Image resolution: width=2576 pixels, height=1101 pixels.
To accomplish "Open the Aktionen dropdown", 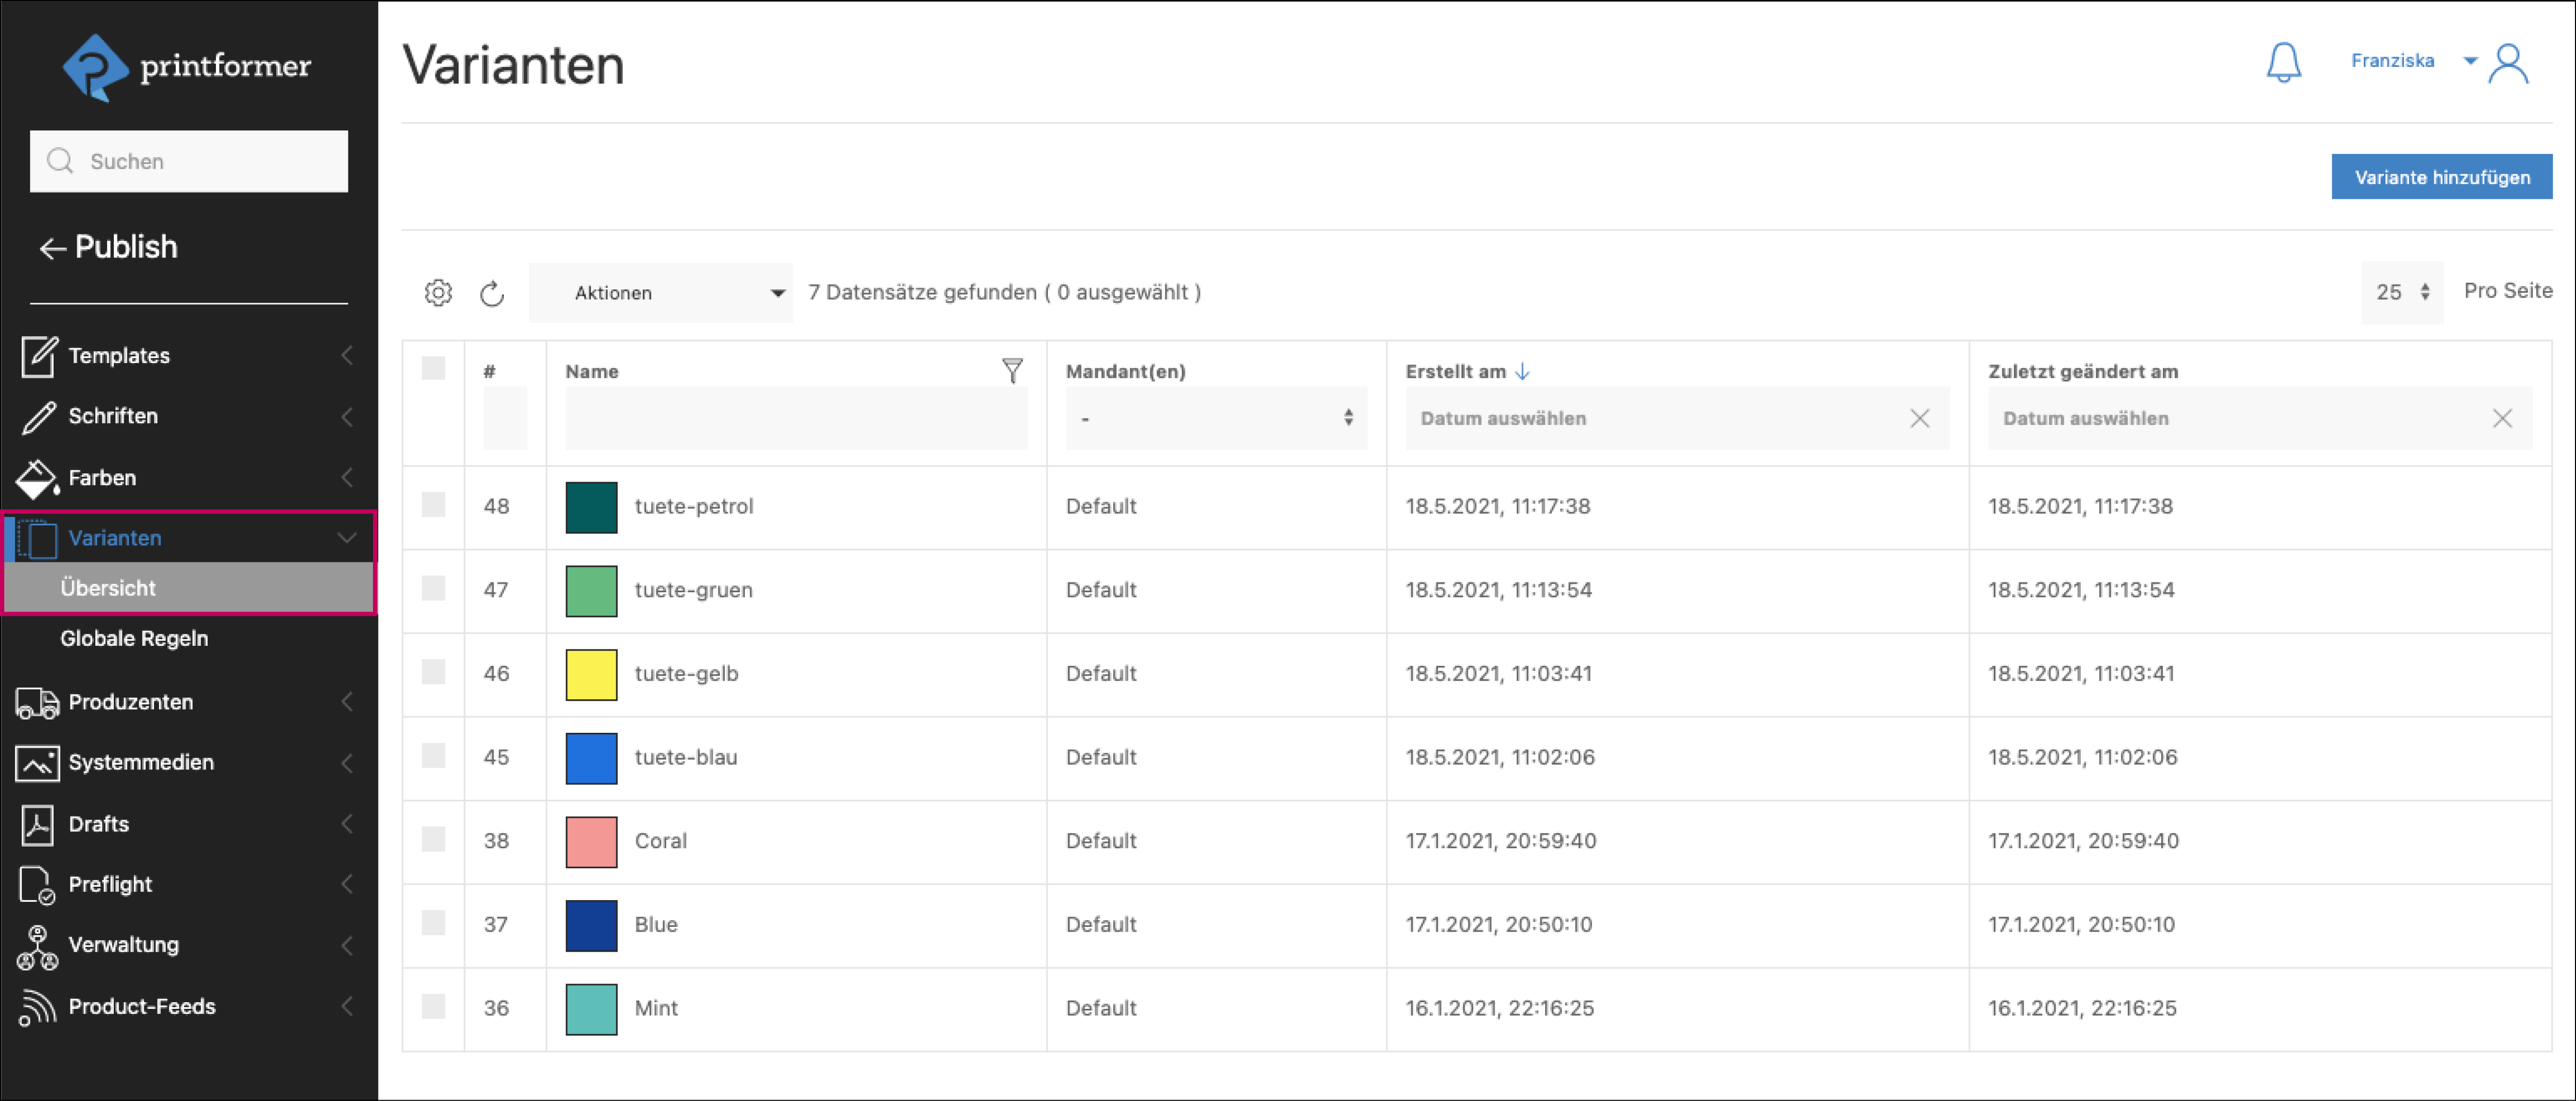I will tap(661, 293).
